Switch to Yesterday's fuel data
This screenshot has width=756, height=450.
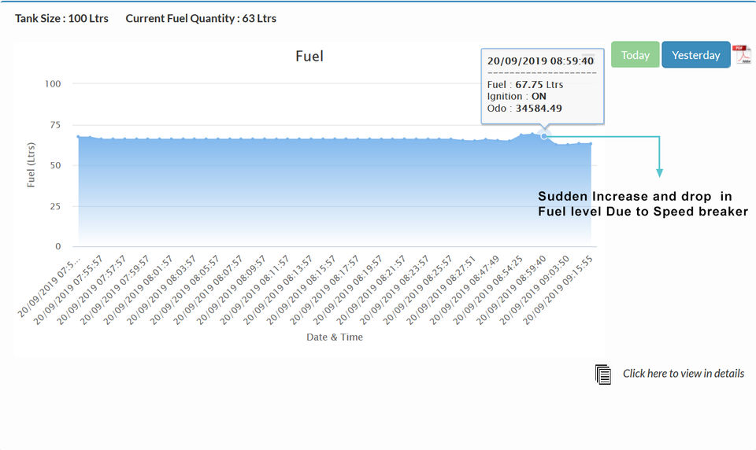click(x=695, y=55)
